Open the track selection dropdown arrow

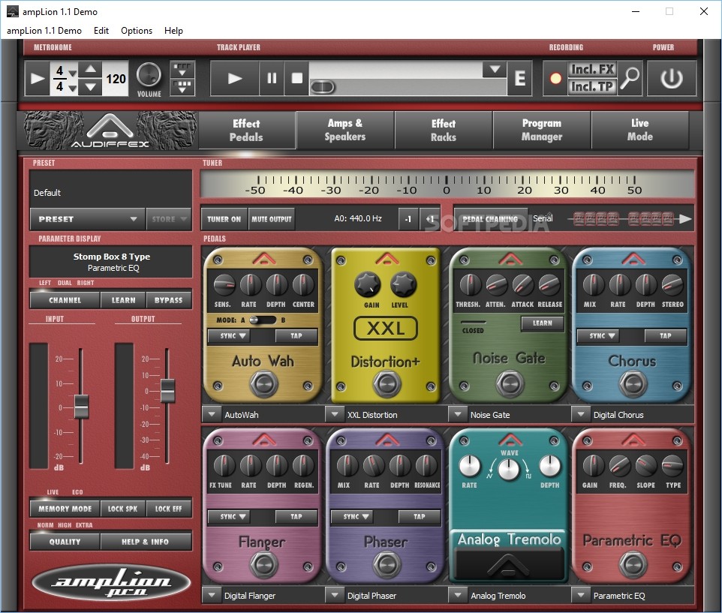(495, 70)
